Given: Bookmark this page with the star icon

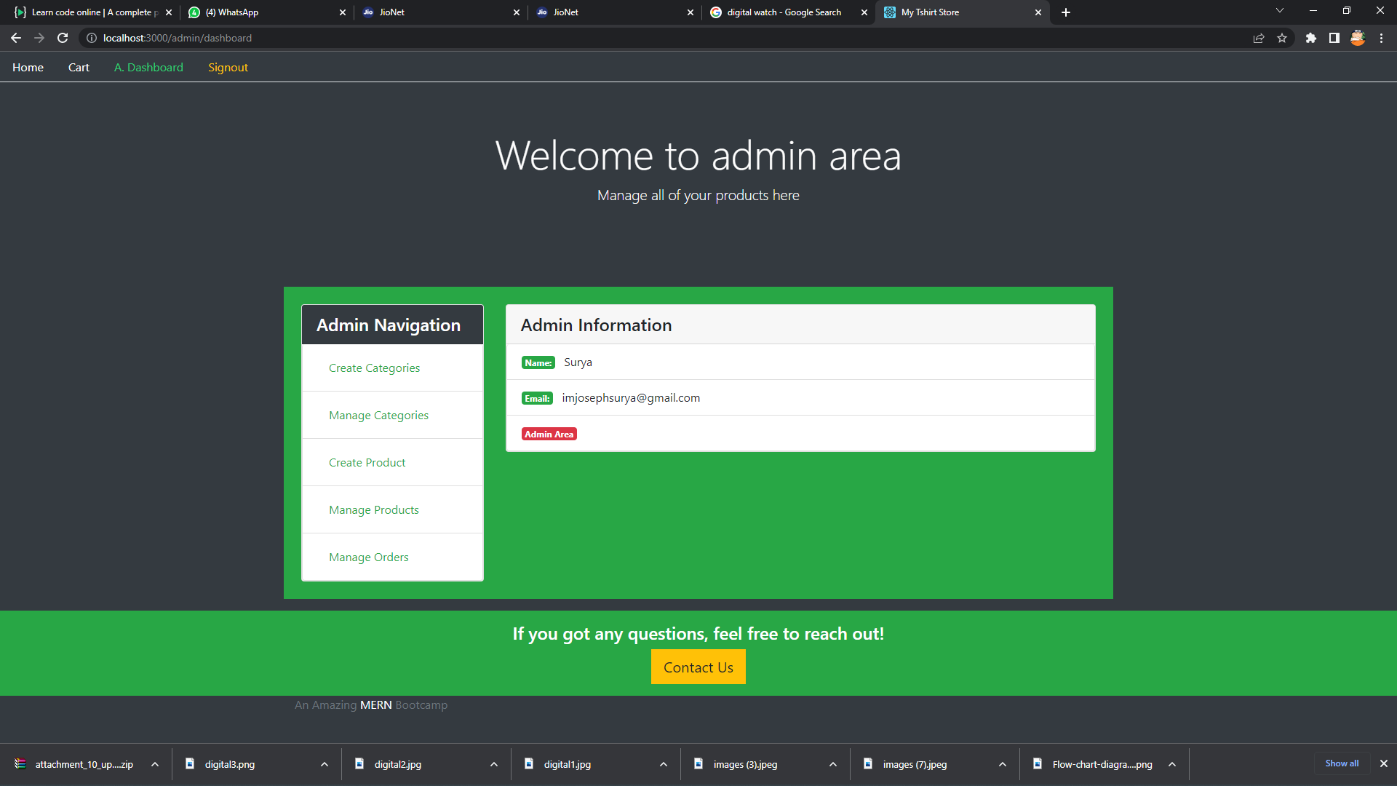Looking at the screenshot, I should [x=1283, y=38].
